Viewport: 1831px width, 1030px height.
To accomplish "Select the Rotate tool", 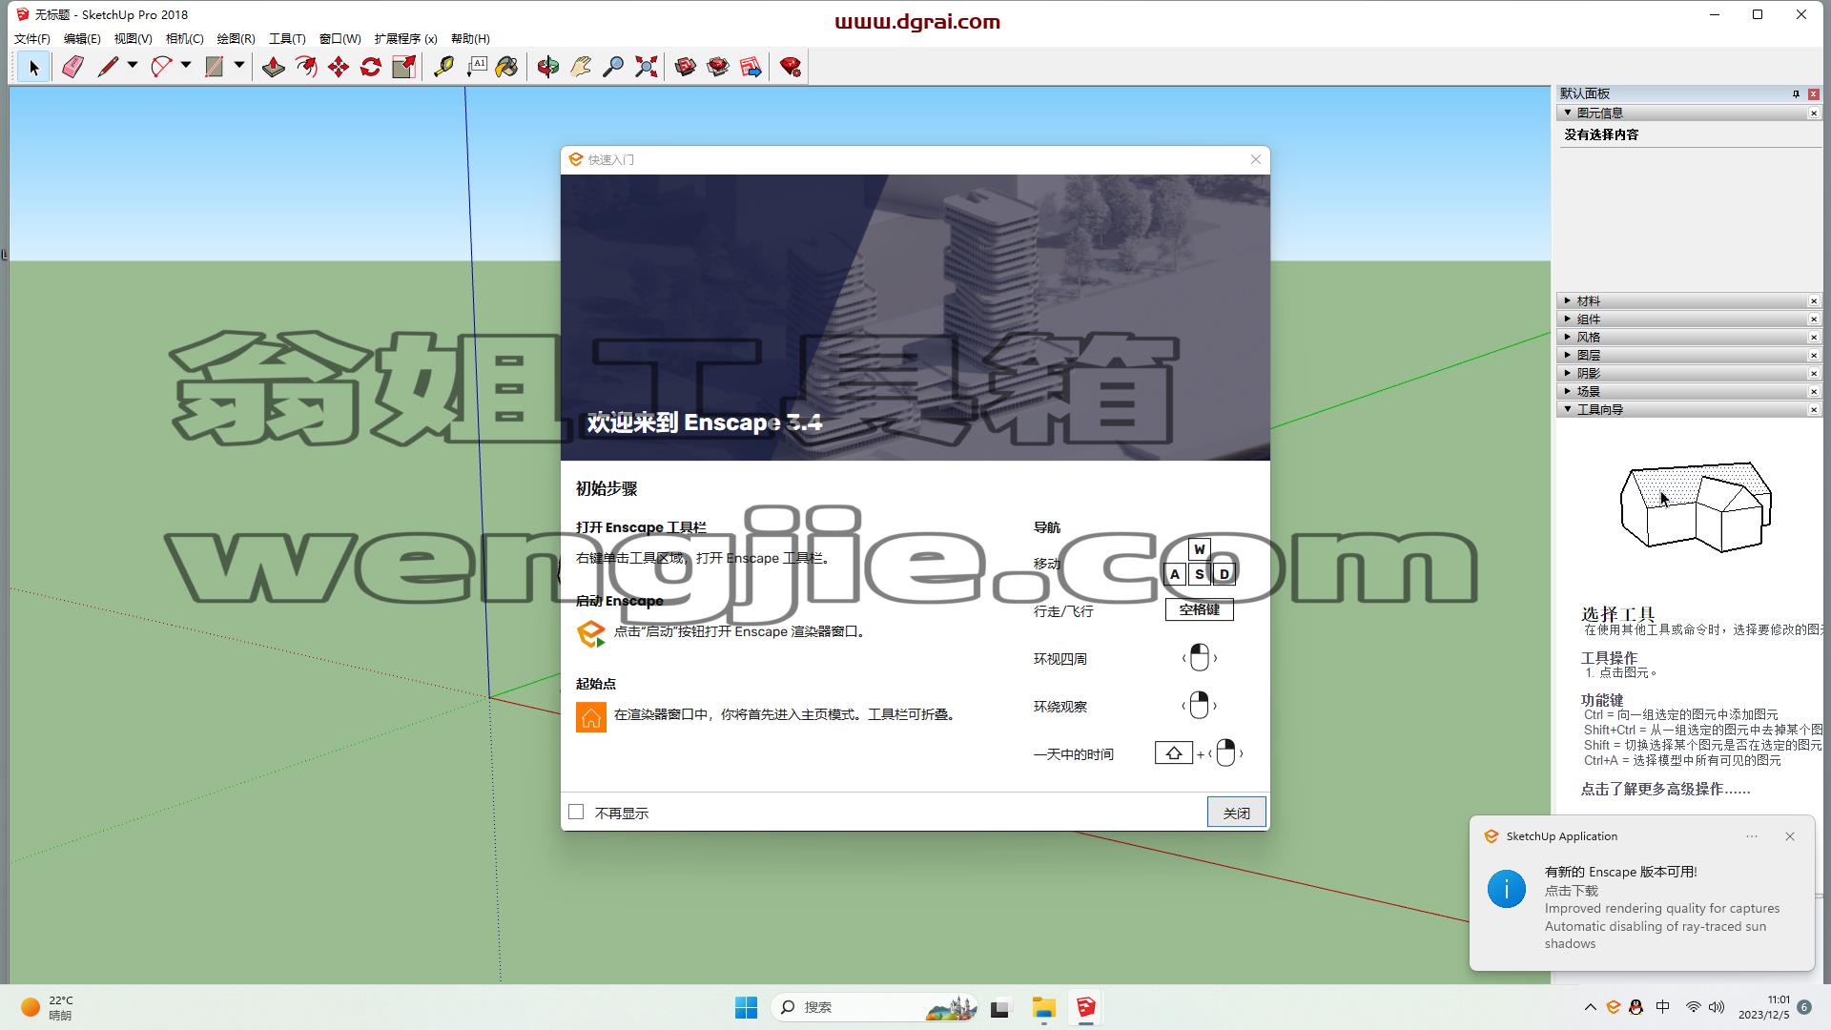I will pos(371,67).
